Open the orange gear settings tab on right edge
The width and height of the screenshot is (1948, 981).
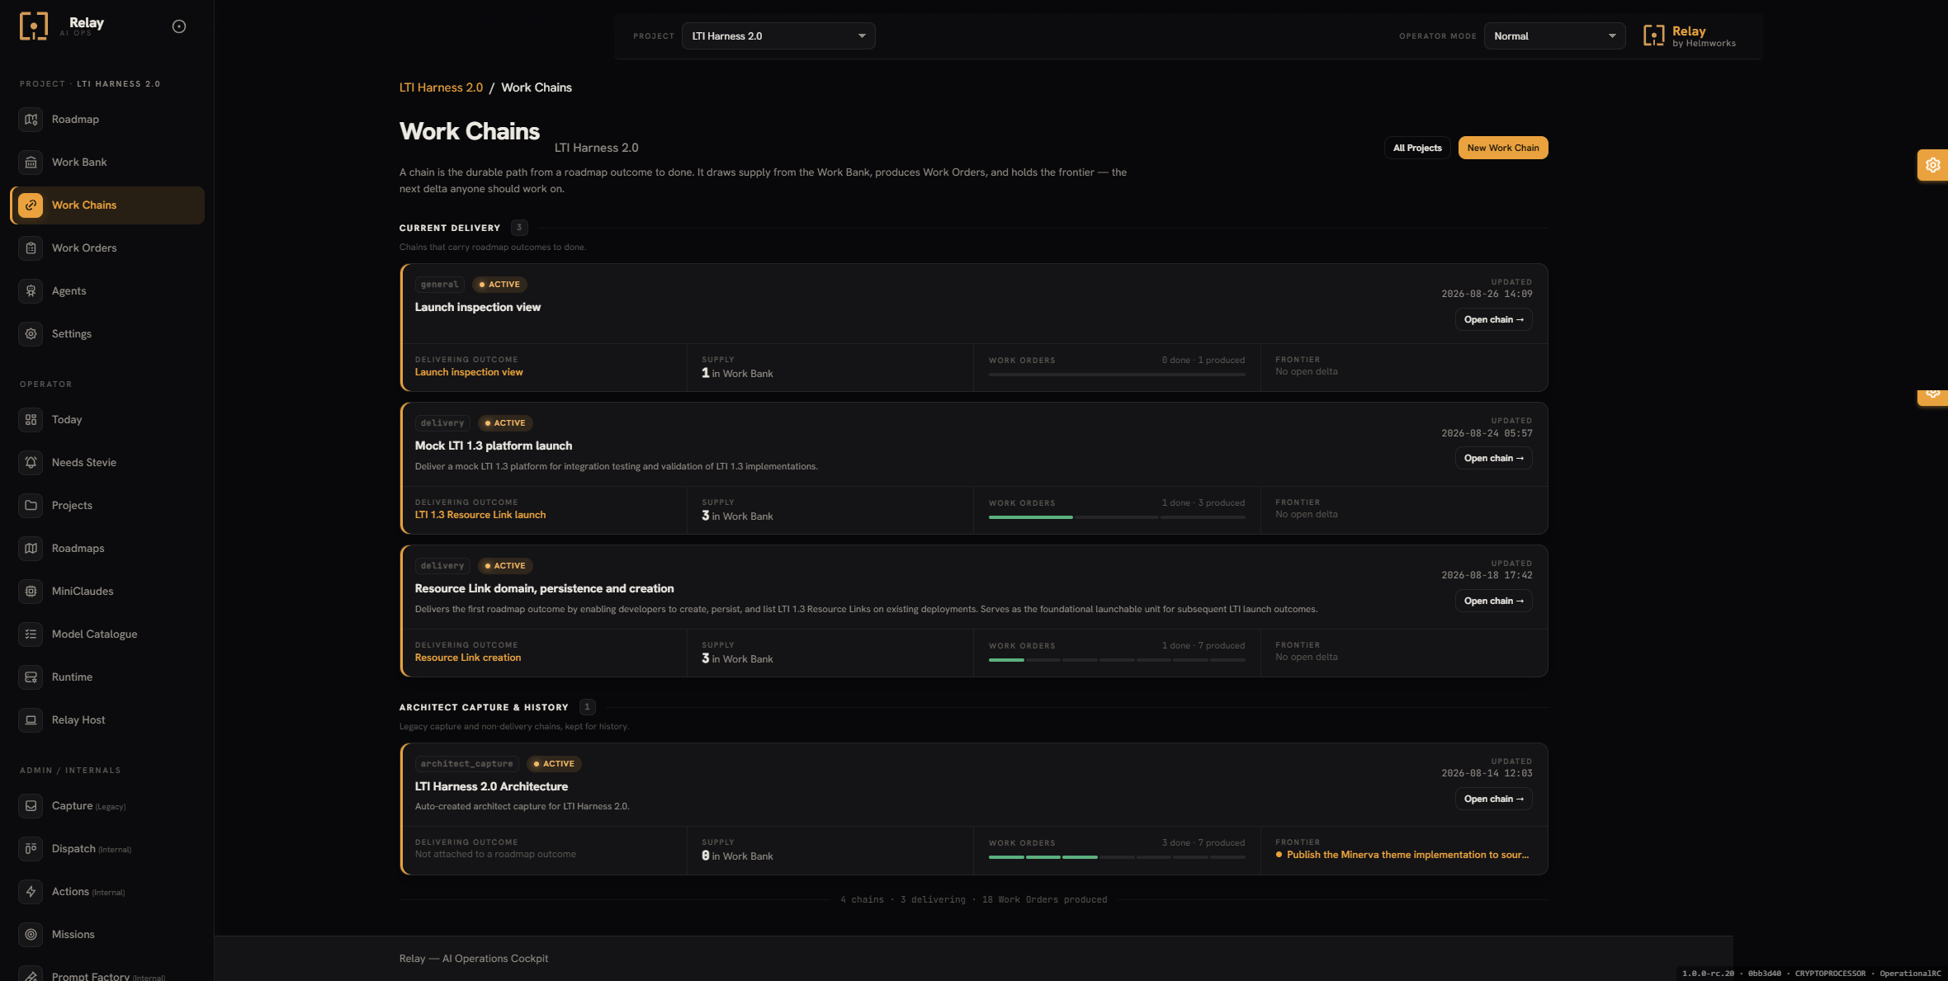(1932, 165)
